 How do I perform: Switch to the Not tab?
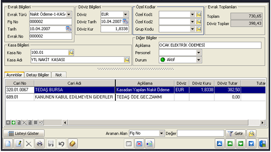pyautogui.click(x=59, y=75)
